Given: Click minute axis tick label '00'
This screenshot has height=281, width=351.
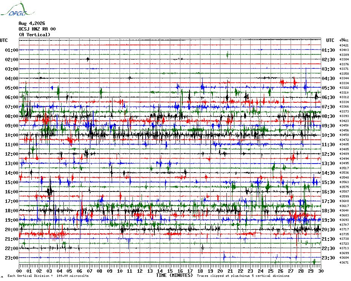Looking at the screenshot, I should coord(19,271).
